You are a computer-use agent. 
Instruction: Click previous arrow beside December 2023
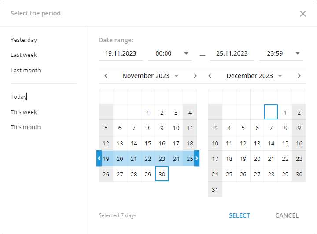coord(210,76)
